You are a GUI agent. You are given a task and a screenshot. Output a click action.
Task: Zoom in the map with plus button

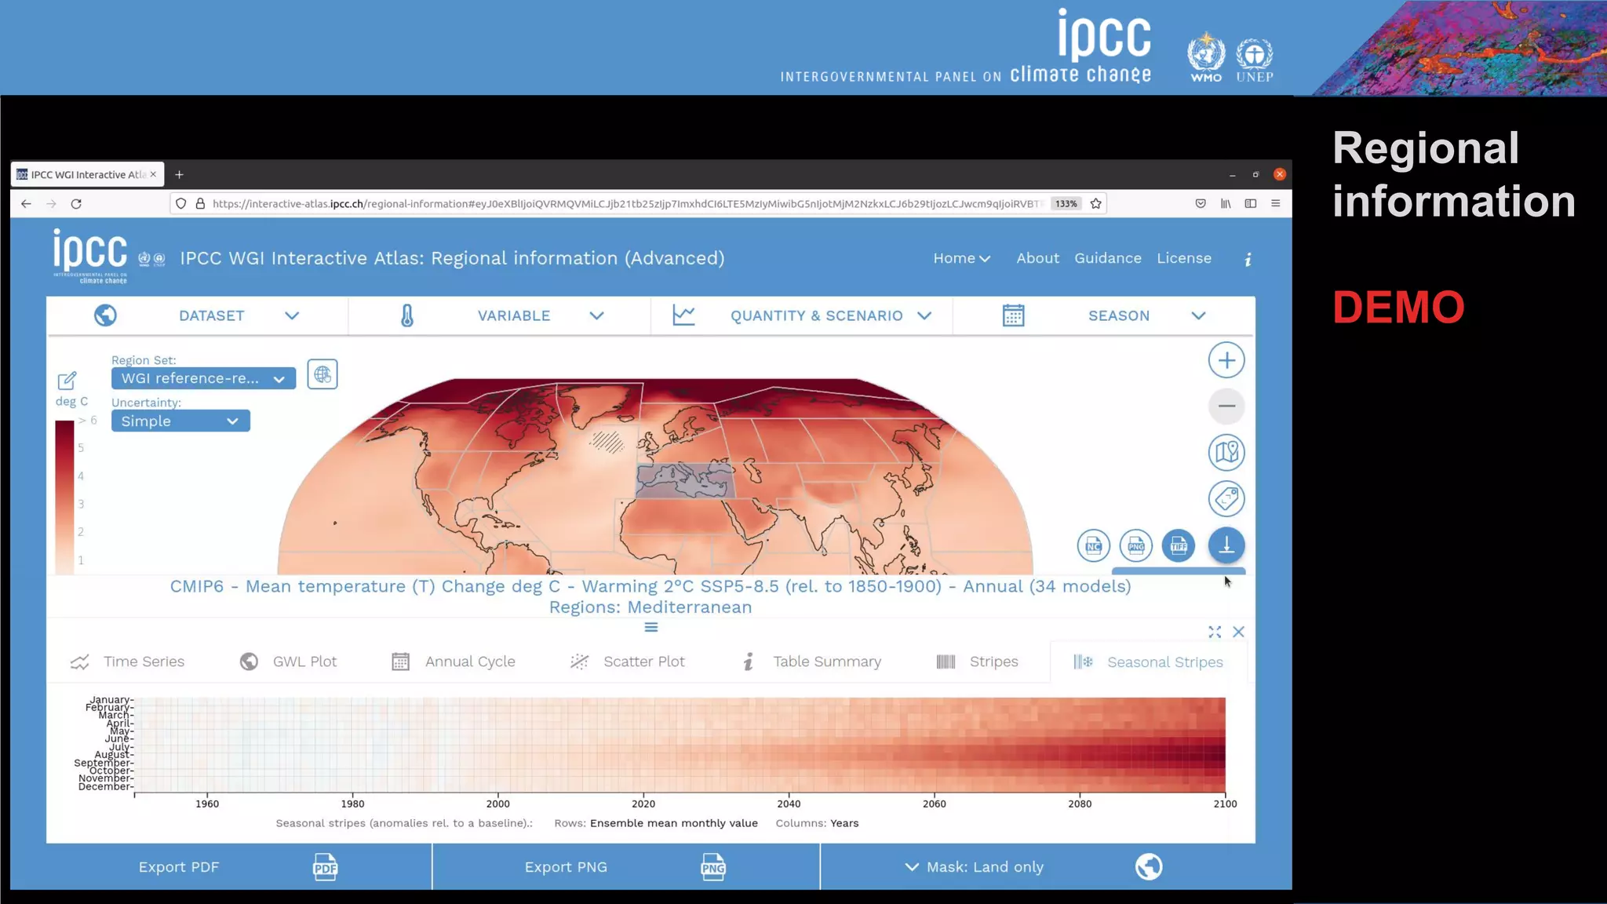[1226, 360]
